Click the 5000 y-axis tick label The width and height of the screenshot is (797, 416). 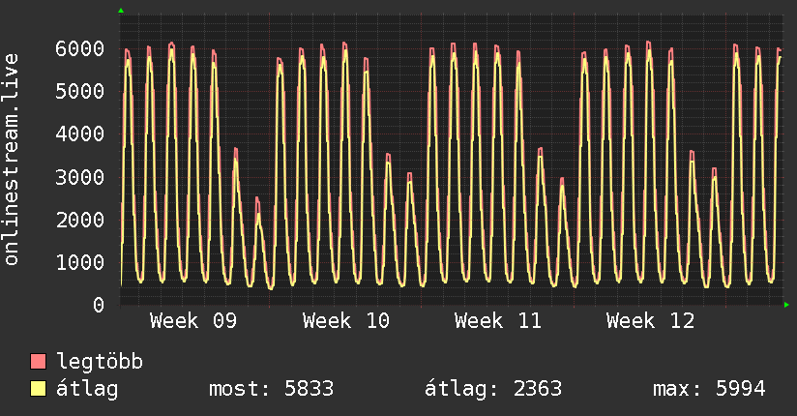(78, 91)
